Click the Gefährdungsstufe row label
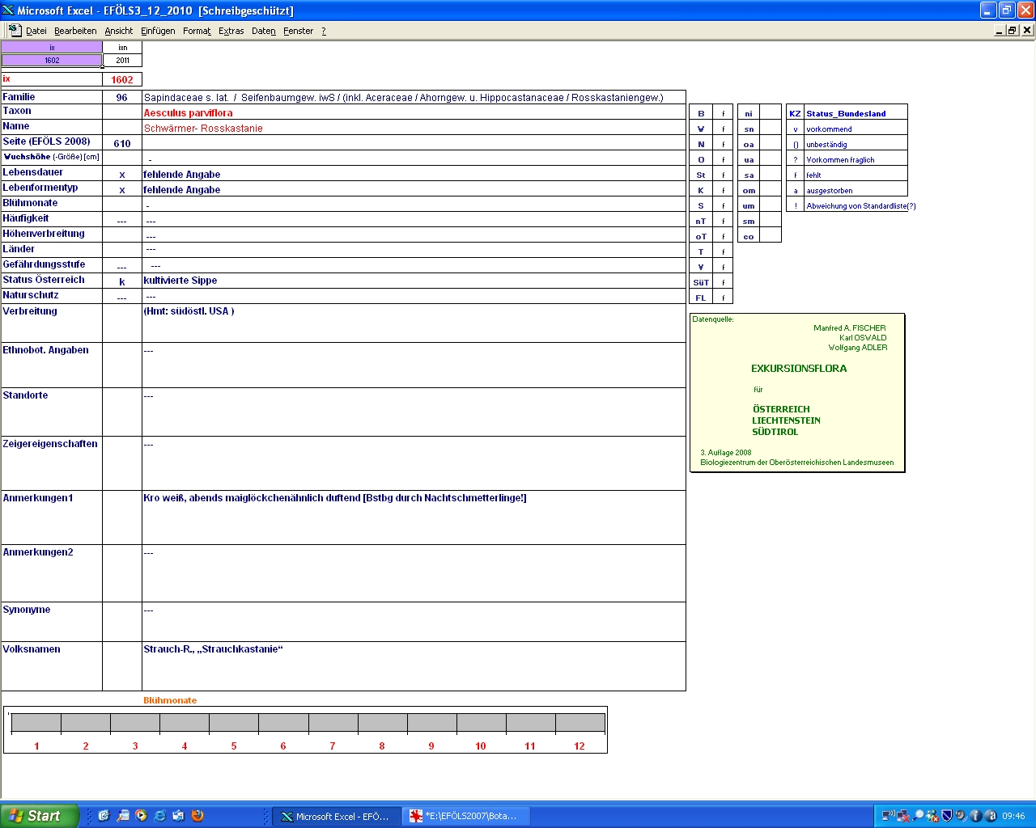 point(44,264)
